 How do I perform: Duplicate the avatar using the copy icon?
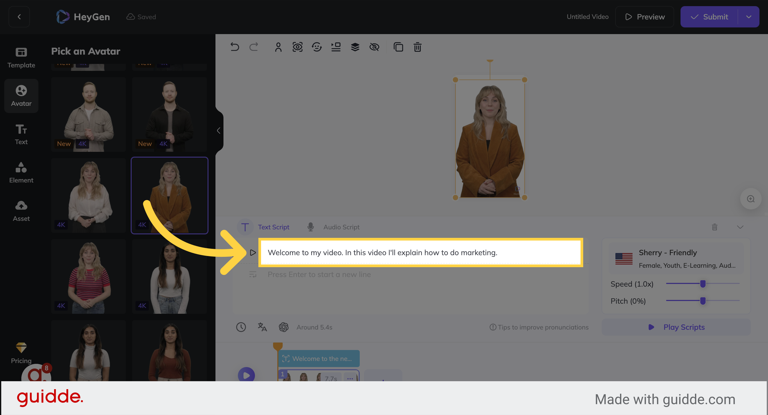(x=398, y=47)
